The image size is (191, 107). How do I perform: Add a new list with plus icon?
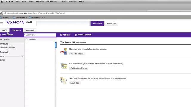(22, 56)
